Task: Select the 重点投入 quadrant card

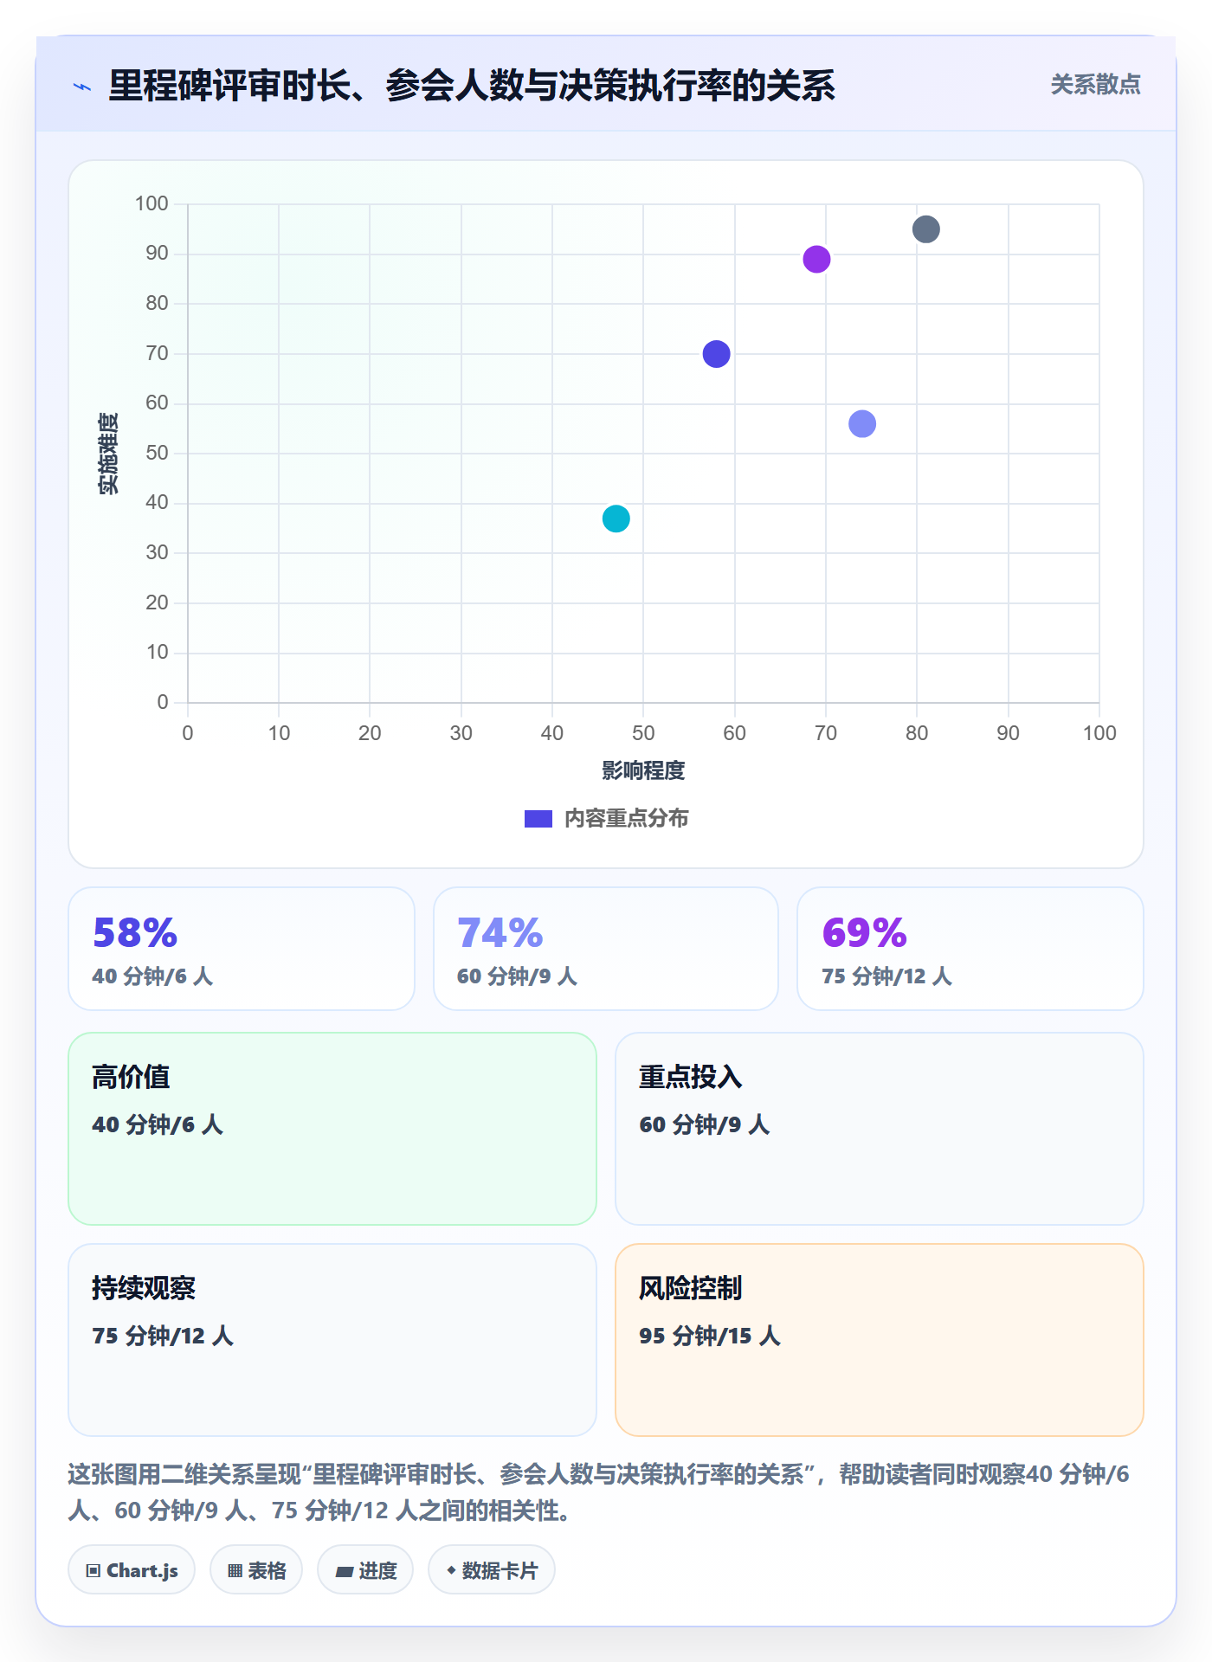Action: pyautogui.click(x=880, y=1129)
